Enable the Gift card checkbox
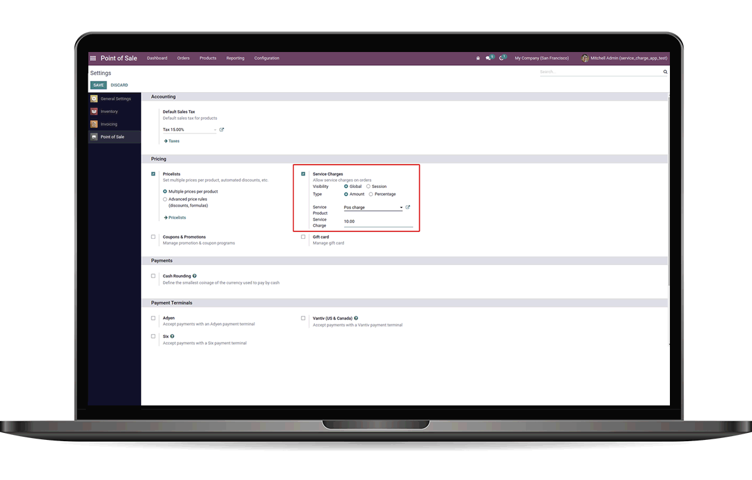Image resolution: width=752 pixels, height=480 pixels. (x=303, y=237)
